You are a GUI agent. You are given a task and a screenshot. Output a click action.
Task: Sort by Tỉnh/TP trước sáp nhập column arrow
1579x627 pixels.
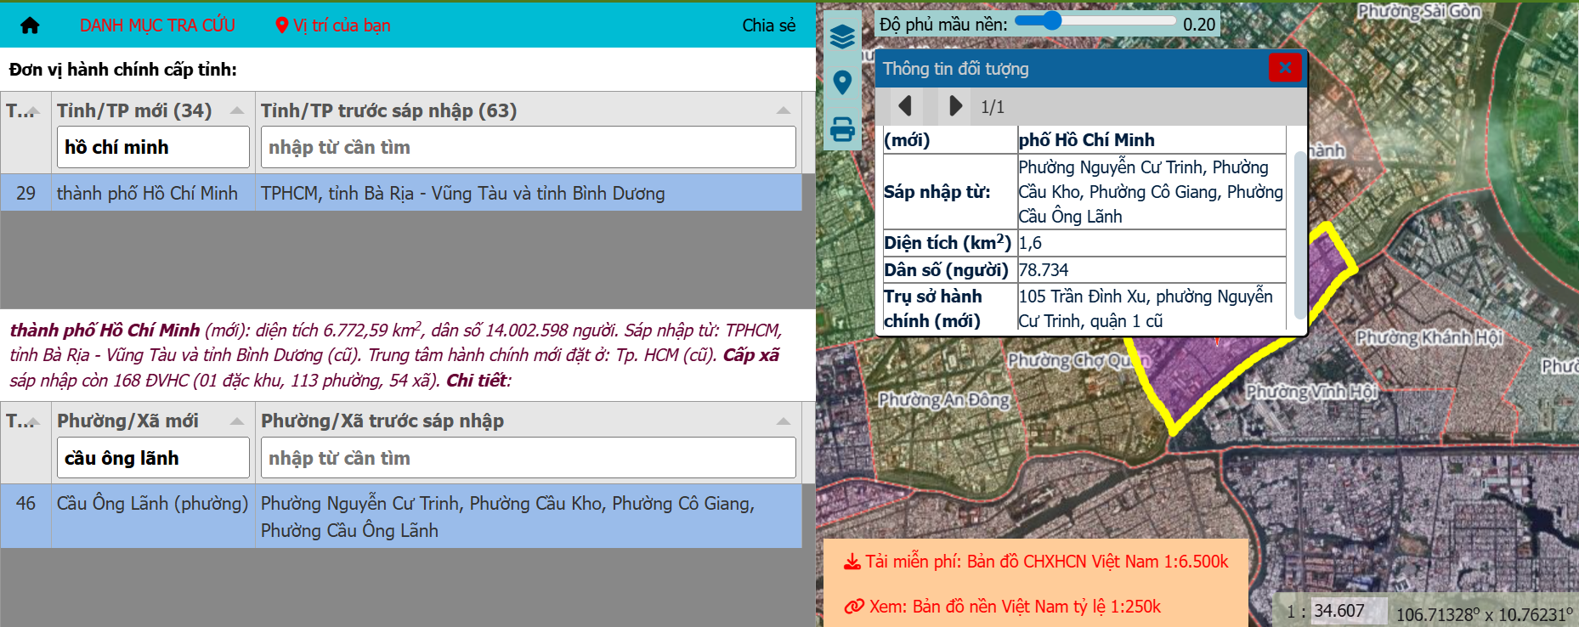pos(783,110)
